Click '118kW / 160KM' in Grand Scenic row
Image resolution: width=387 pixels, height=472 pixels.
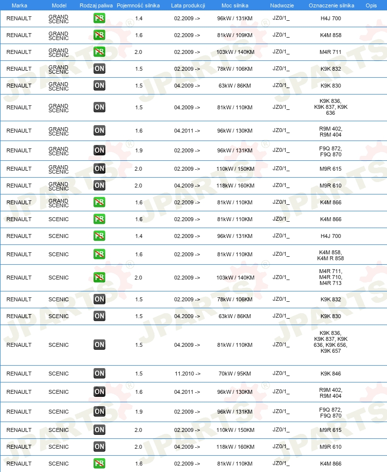235,186
